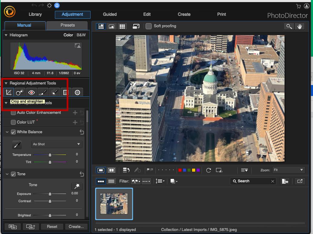Open the Zoom Fit dropdown
This screenshot has width=313, height=234.
pyautogui.click(x=288, y=170)
